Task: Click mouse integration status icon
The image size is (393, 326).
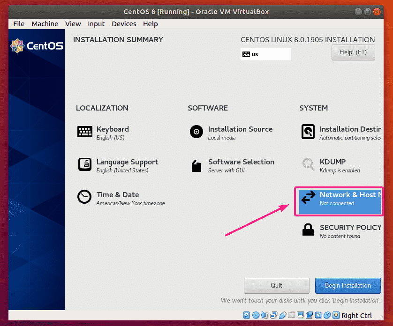Action: (x=327, y=315)
